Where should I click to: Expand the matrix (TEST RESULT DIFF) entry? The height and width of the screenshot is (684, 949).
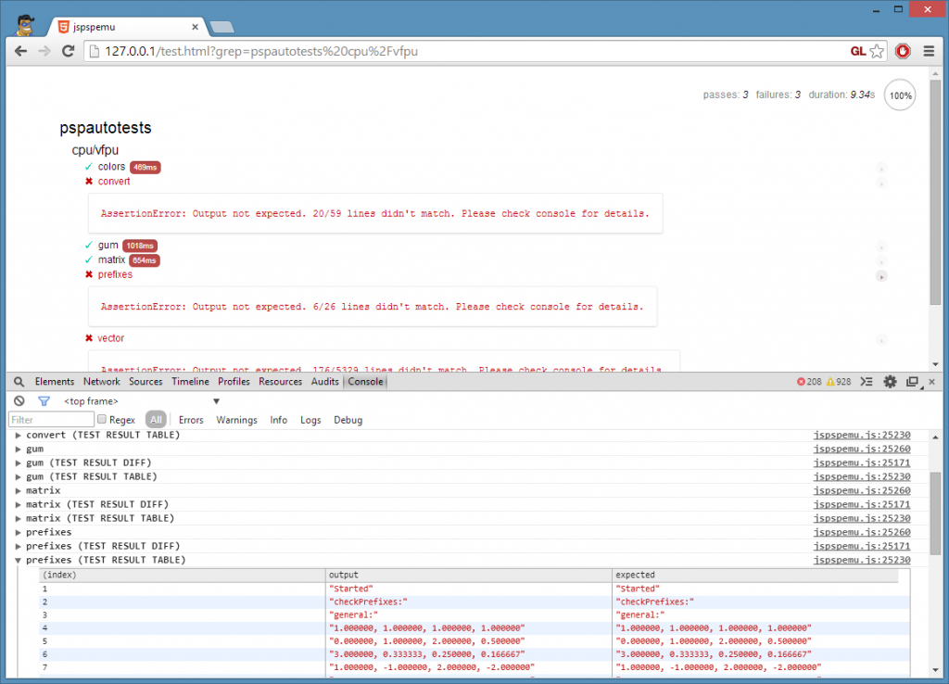point(19,504)
